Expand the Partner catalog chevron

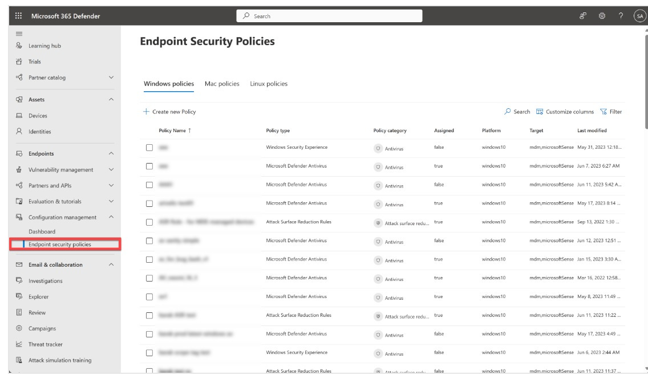111,78
